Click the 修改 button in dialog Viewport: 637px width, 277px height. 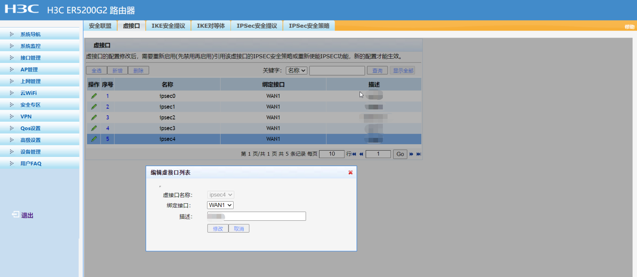(218, 229)
